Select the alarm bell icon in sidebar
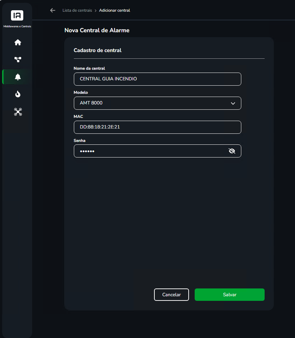The image size is (295, 338). (18, 77)
